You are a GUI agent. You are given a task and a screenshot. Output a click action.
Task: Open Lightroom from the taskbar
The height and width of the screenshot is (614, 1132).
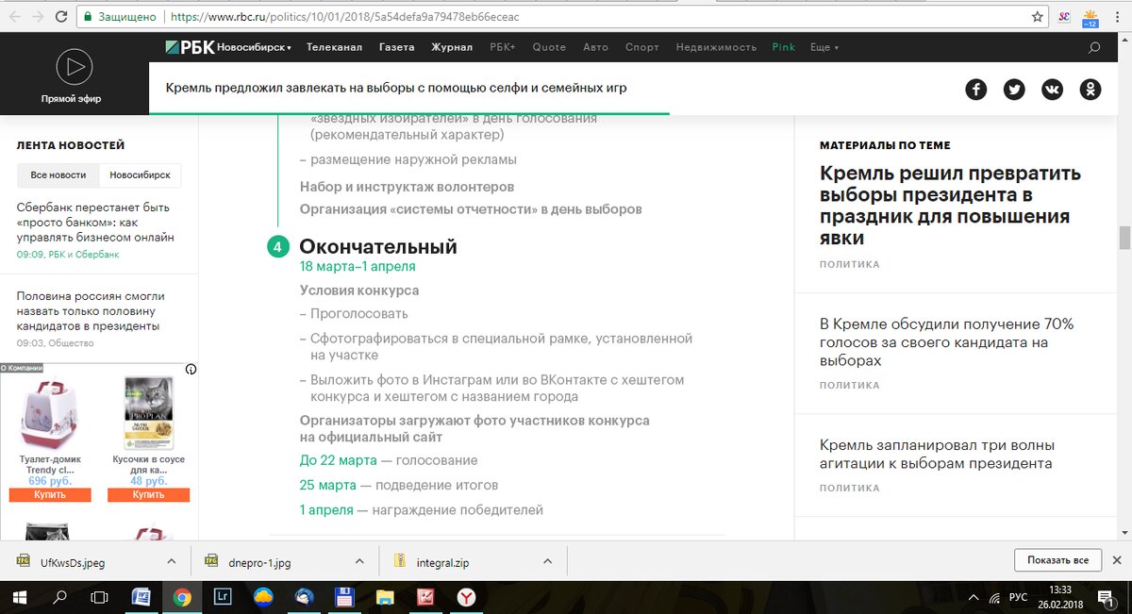pos(223,596)
